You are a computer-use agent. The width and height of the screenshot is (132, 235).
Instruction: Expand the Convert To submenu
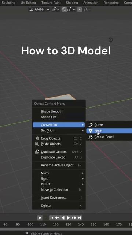coord(59,125)
